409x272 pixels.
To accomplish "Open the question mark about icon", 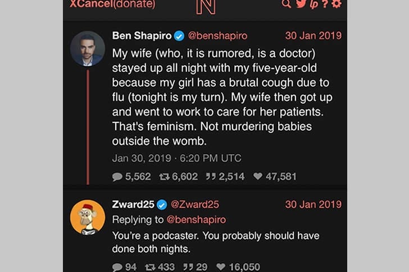I will (326, 4).
